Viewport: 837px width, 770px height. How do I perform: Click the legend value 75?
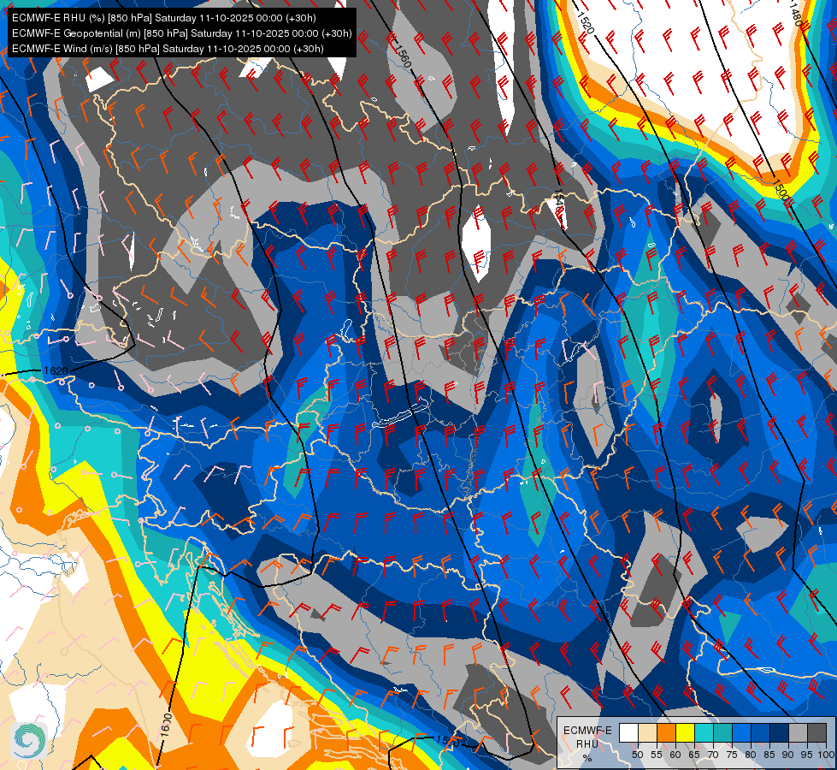pos(732,755)
